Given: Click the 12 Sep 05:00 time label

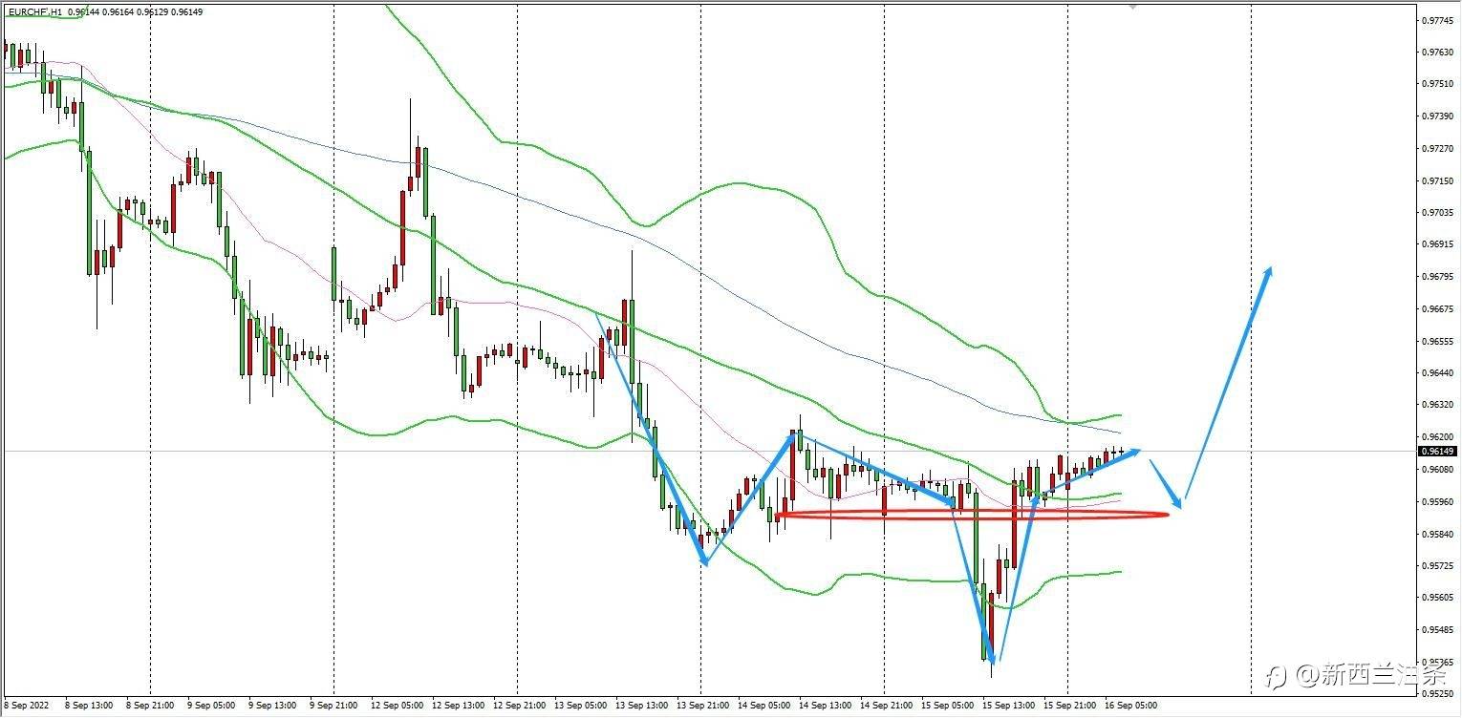Looking at the screenshot, I should tap(397, 706).
